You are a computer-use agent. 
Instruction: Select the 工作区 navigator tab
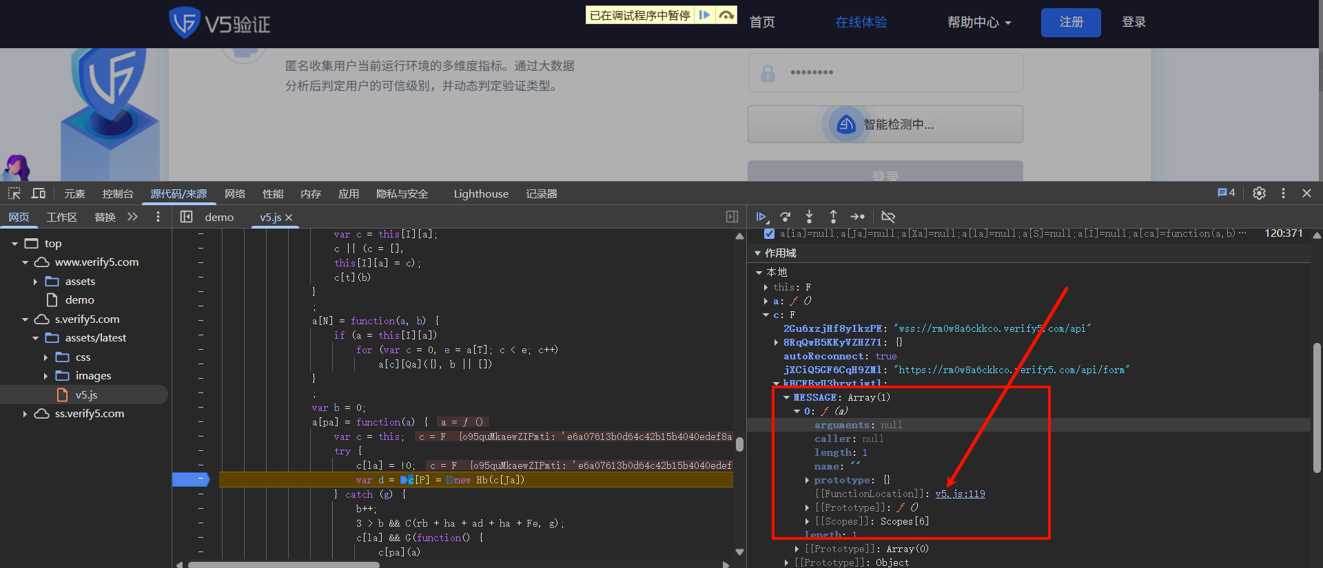pos(61,217)
